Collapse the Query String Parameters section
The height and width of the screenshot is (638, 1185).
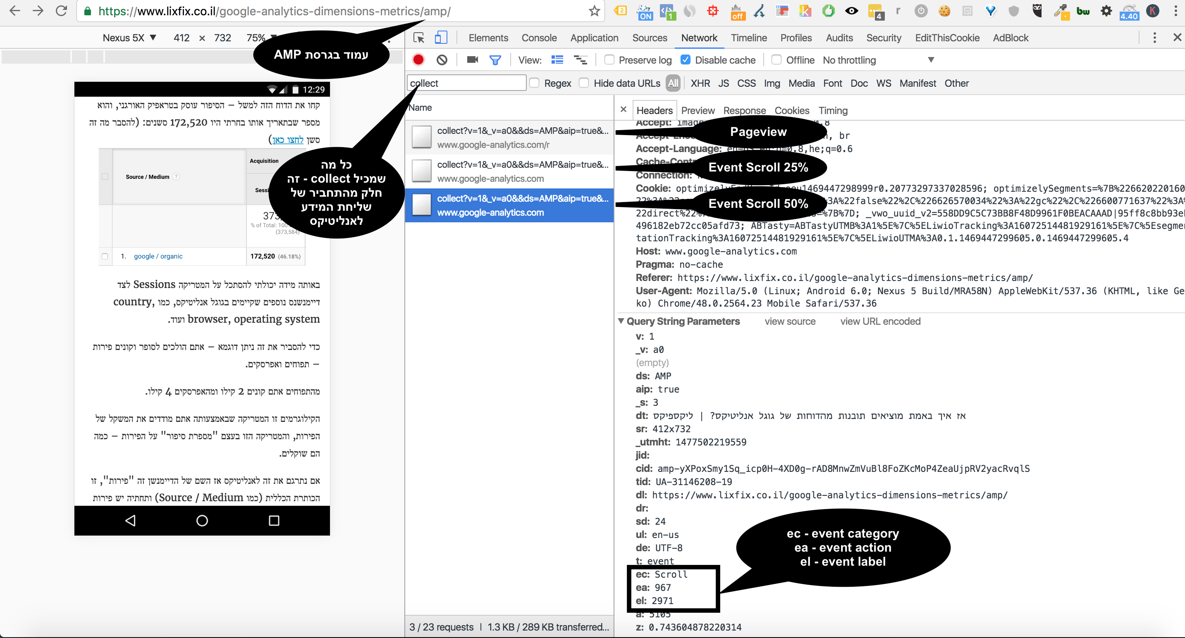pyautogui.click(x=621, y=321)
